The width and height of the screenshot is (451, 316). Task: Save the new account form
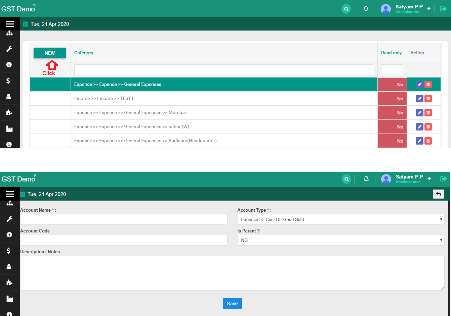pos(232,303)
